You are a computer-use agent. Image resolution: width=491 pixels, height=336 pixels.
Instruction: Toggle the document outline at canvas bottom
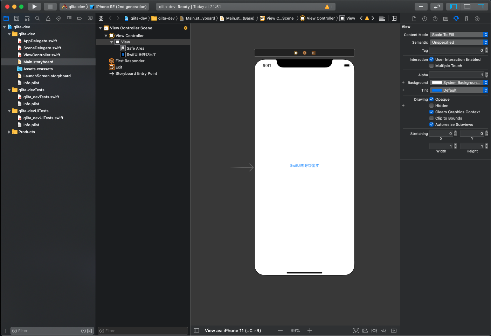click(x=196, y=330)
